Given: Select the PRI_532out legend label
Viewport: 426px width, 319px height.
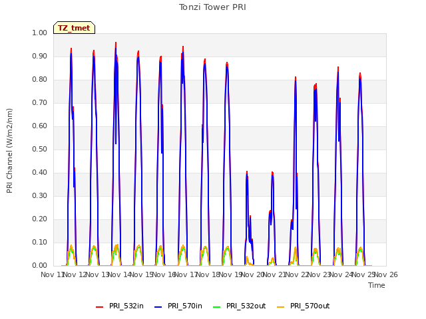Looking at the screenshot, I should point(246,306).
